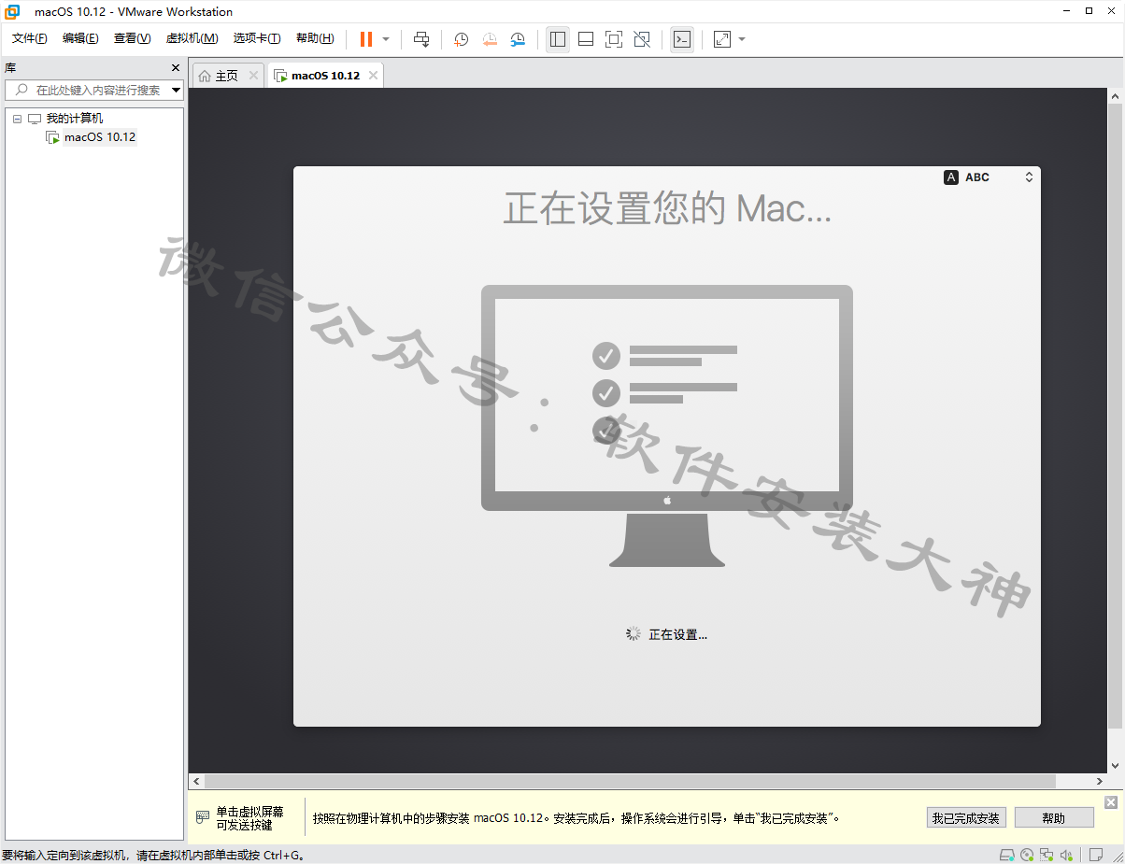Open the ABC input source menu
Viewport: 1125px width, 864px height.
[x=989, y=177]
